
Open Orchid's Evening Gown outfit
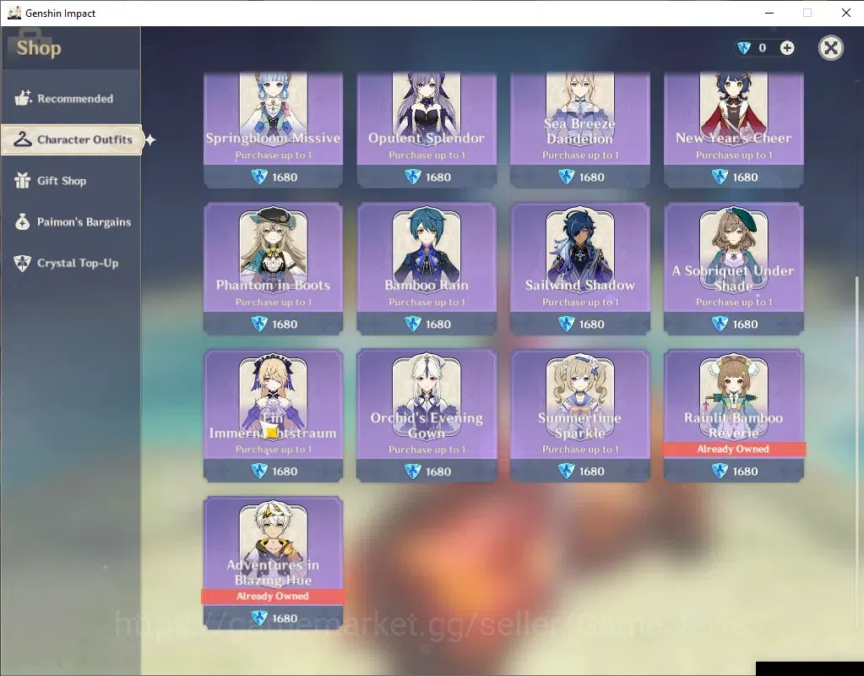click(x=427, y=416)
